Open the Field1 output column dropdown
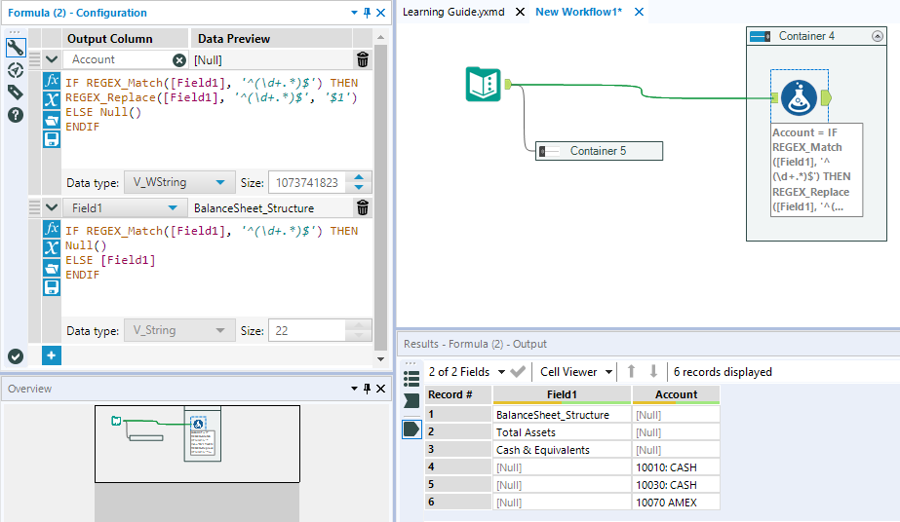The height and width of the screenshot is (522, 900). pyautogui.click(x=173, y=207)
